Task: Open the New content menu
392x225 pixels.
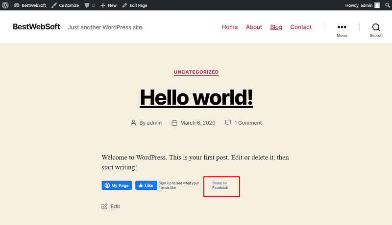Action: tap(108, 5)
